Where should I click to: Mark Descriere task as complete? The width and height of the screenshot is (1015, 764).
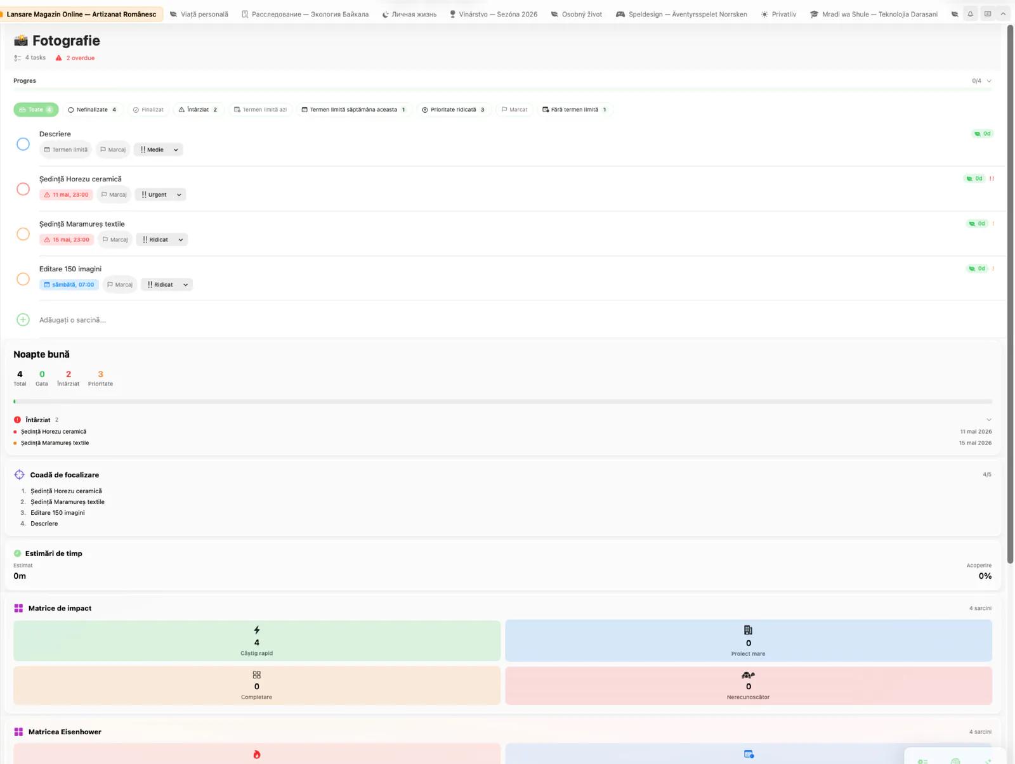pyautogui.click(x=23, y=144)
